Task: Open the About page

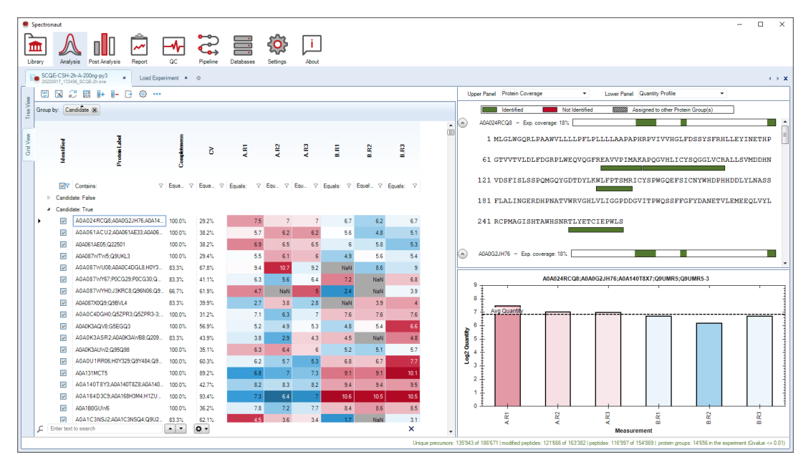Action: pos(312,49)
